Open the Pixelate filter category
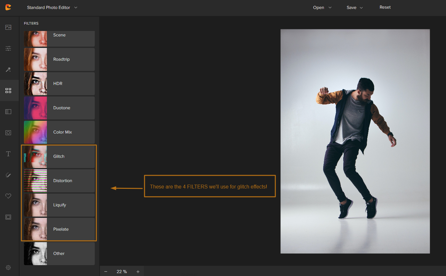 (59, 229)
